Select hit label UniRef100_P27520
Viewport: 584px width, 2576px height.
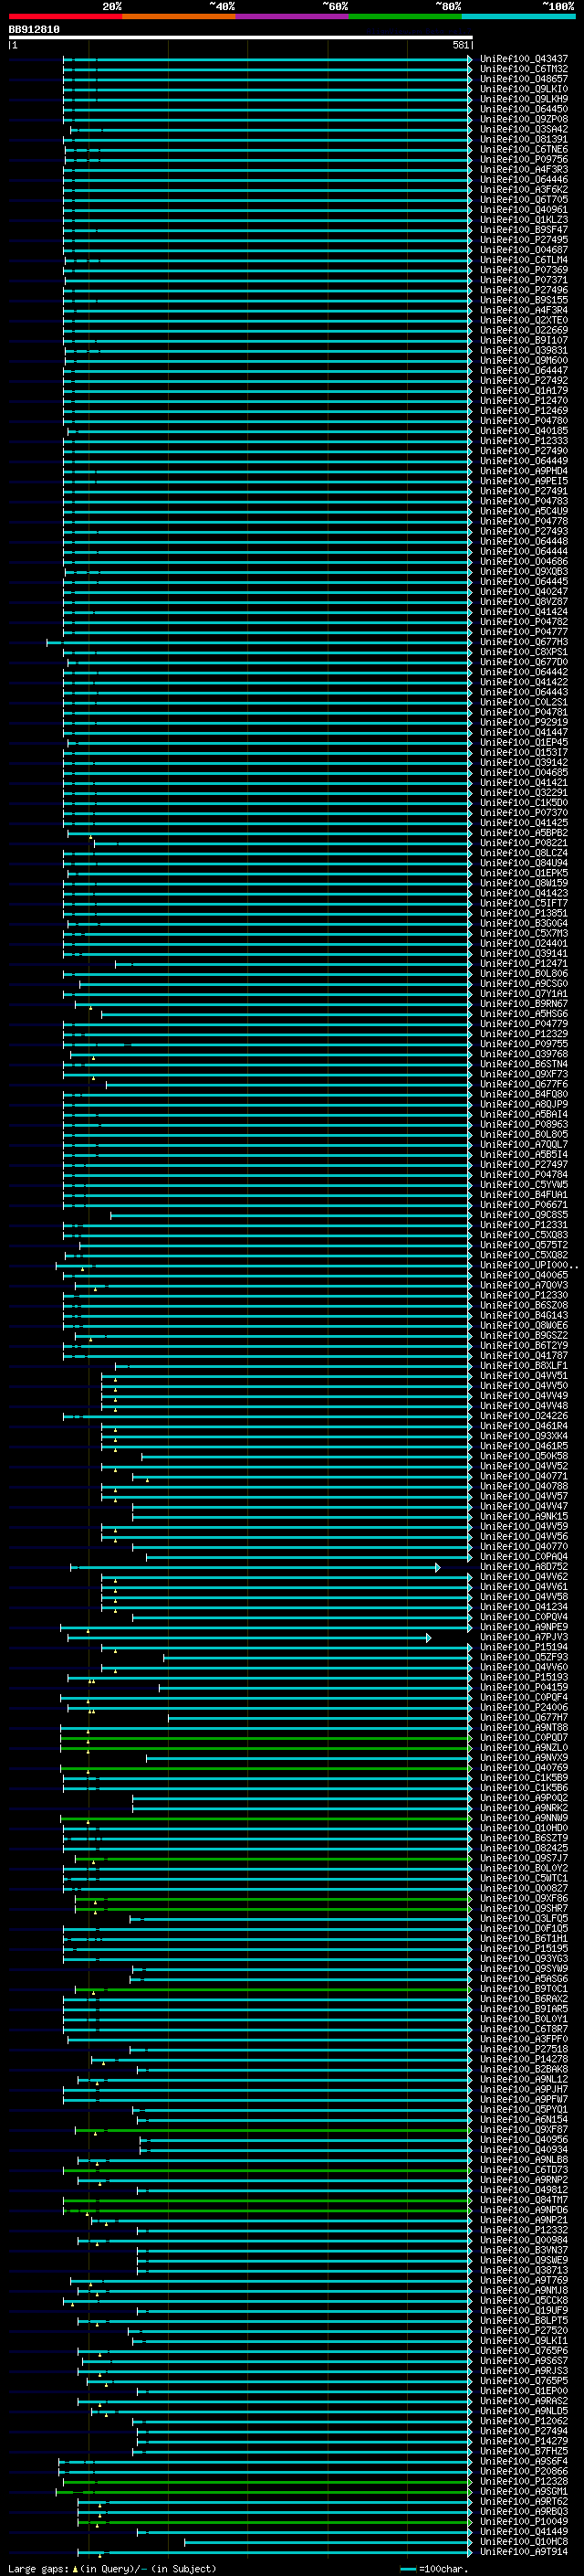click(x=524, y=2331)
